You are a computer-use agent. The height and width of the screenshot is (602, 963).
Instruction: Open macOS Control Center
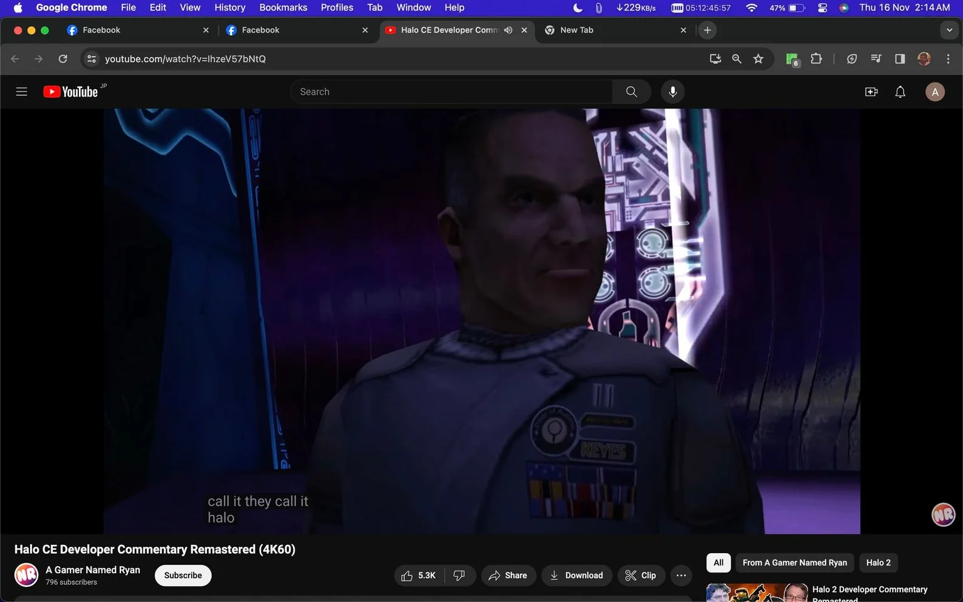[x=823, y=8]
